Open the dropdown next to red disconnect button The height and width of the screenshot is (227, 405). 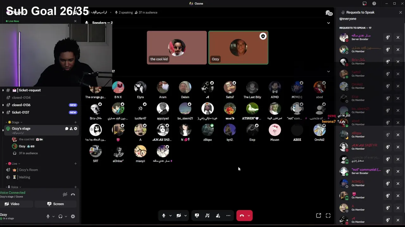tap(249, 216)
